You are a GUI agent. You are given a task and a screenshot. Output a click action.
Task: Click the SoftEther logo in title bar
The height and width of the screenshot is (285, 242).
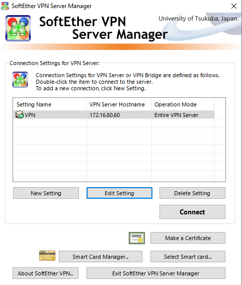(x=5, y=6)
